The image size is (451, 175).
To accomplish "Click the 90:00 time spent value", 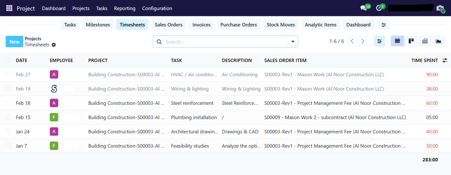I will pos(432,75).
